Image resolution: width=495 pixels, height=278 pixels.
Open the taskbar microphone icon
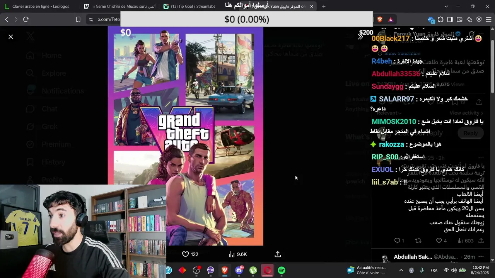(422, 270)
